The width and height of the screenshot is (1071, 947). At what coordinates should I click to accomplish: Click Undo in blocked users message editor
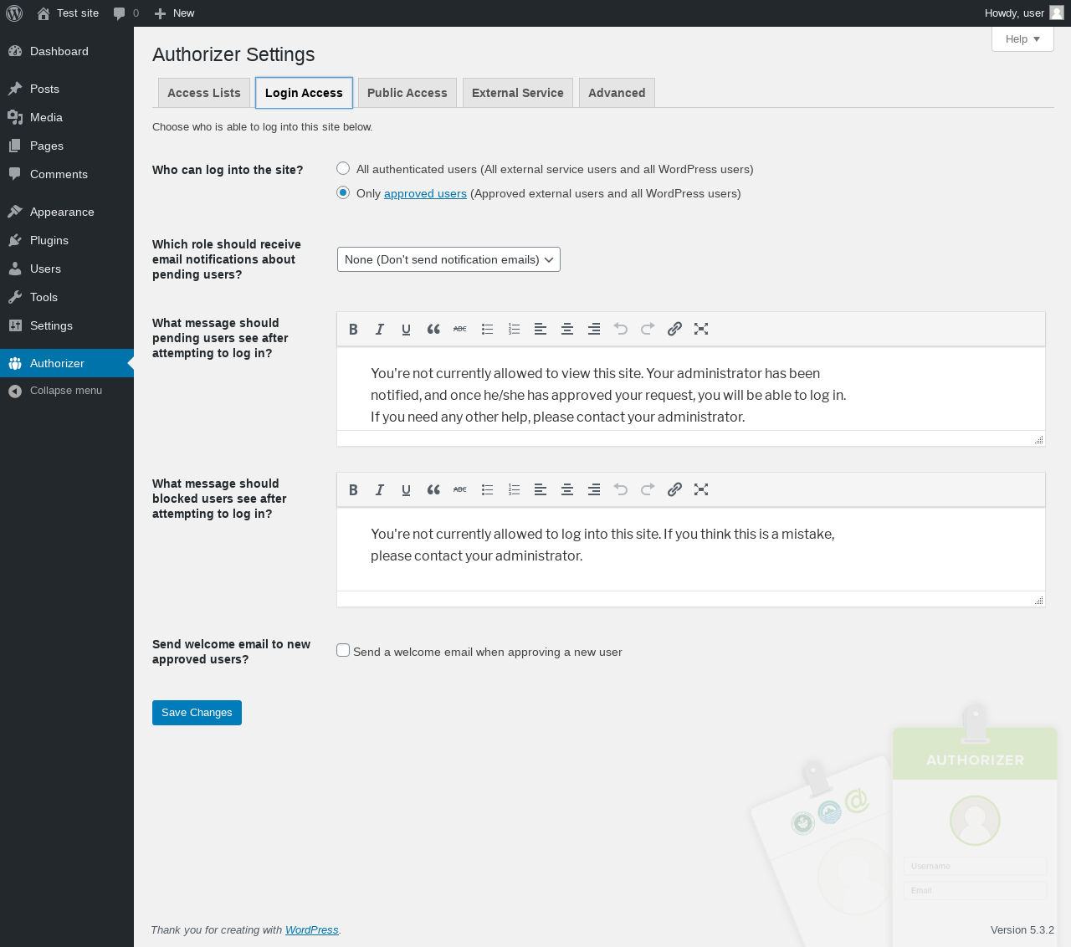621,489
